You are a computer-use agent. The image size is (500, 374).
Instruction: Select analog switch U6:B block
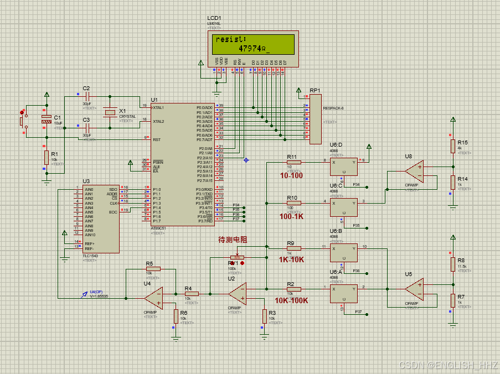point(344,253)
